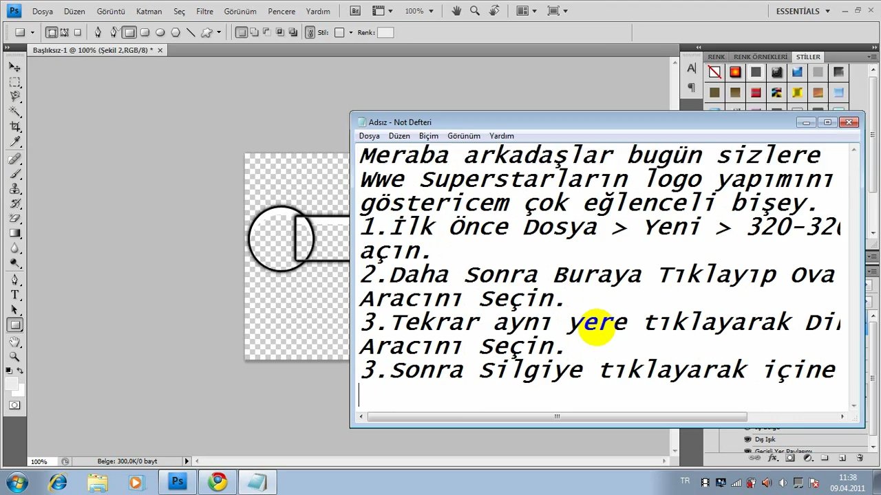
Task: Select the Brush tool
Action: tap(14, 174)
